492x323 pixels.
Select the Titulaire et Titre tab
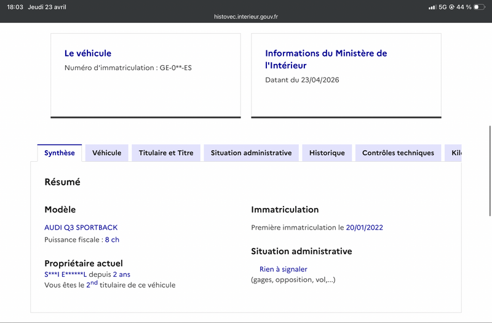coord(166,153)
